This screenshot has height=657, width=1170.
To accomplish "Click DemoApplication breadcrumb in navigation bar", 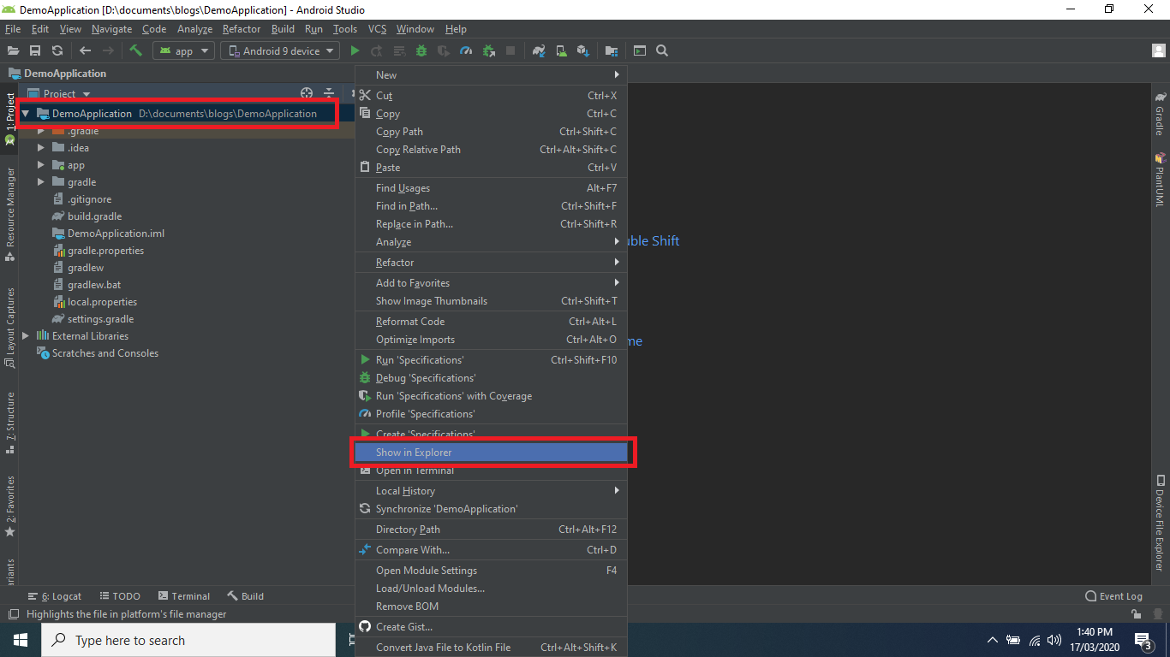I will click(x=57, y=74).
